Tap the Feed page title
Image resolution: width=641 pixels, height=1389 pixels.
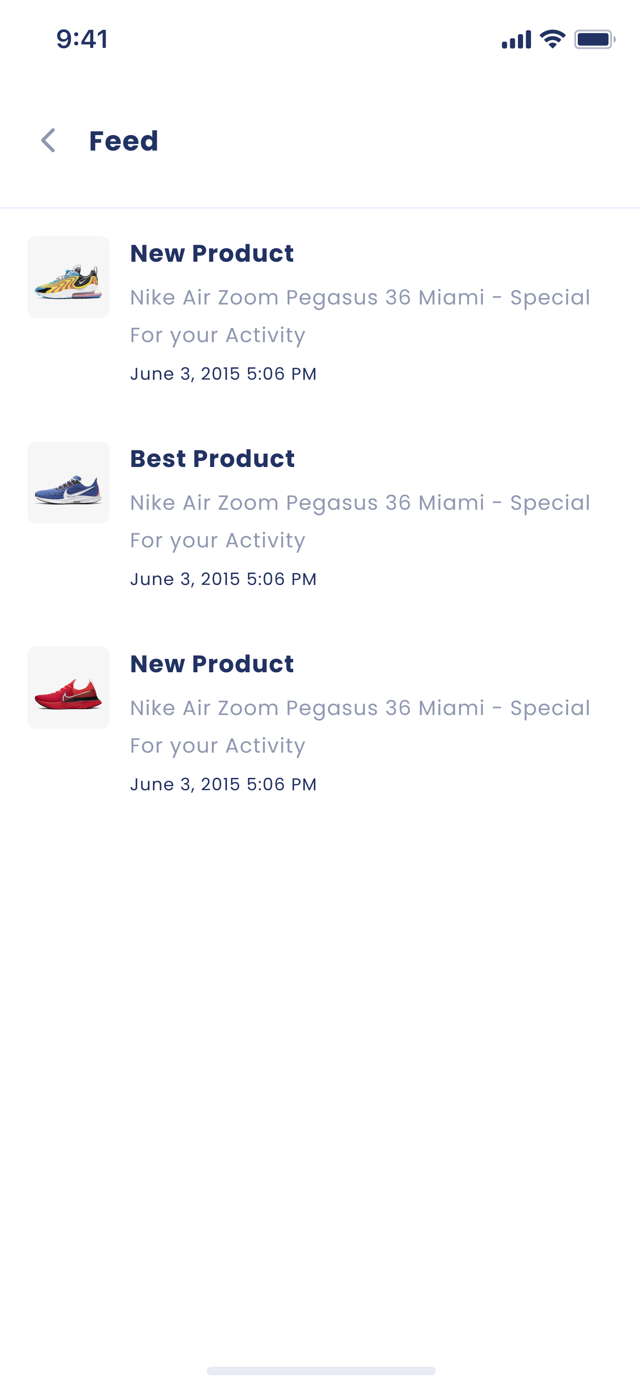123,141
